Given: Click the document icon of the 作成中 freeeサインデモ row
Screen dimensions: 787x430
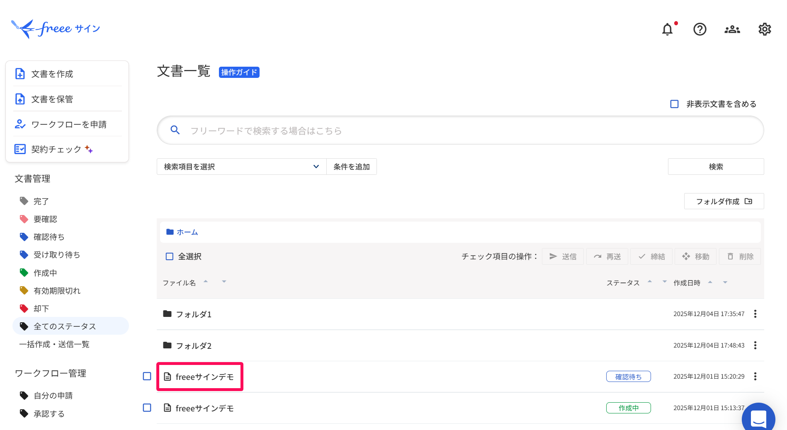Looking at the screenshot, I should [168, 408].
